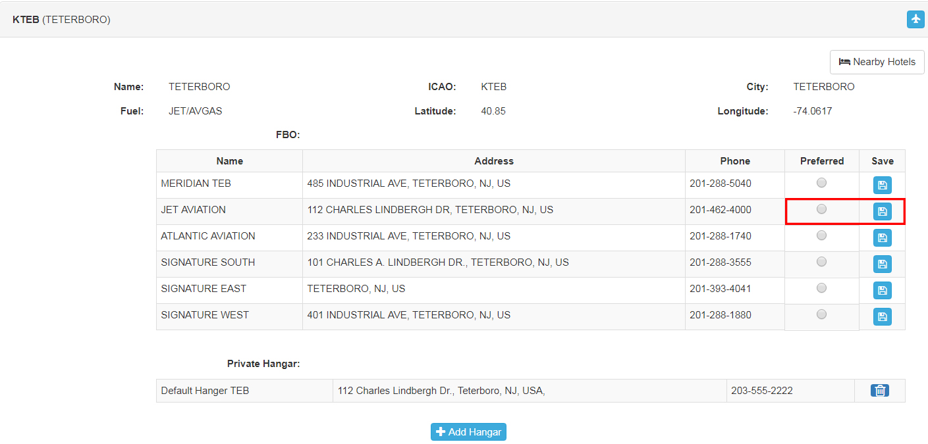Image resolution: width=928 pixels, height=444 pixels.
Task: Click phone number 201-288-1880
Action: (721, 315)
